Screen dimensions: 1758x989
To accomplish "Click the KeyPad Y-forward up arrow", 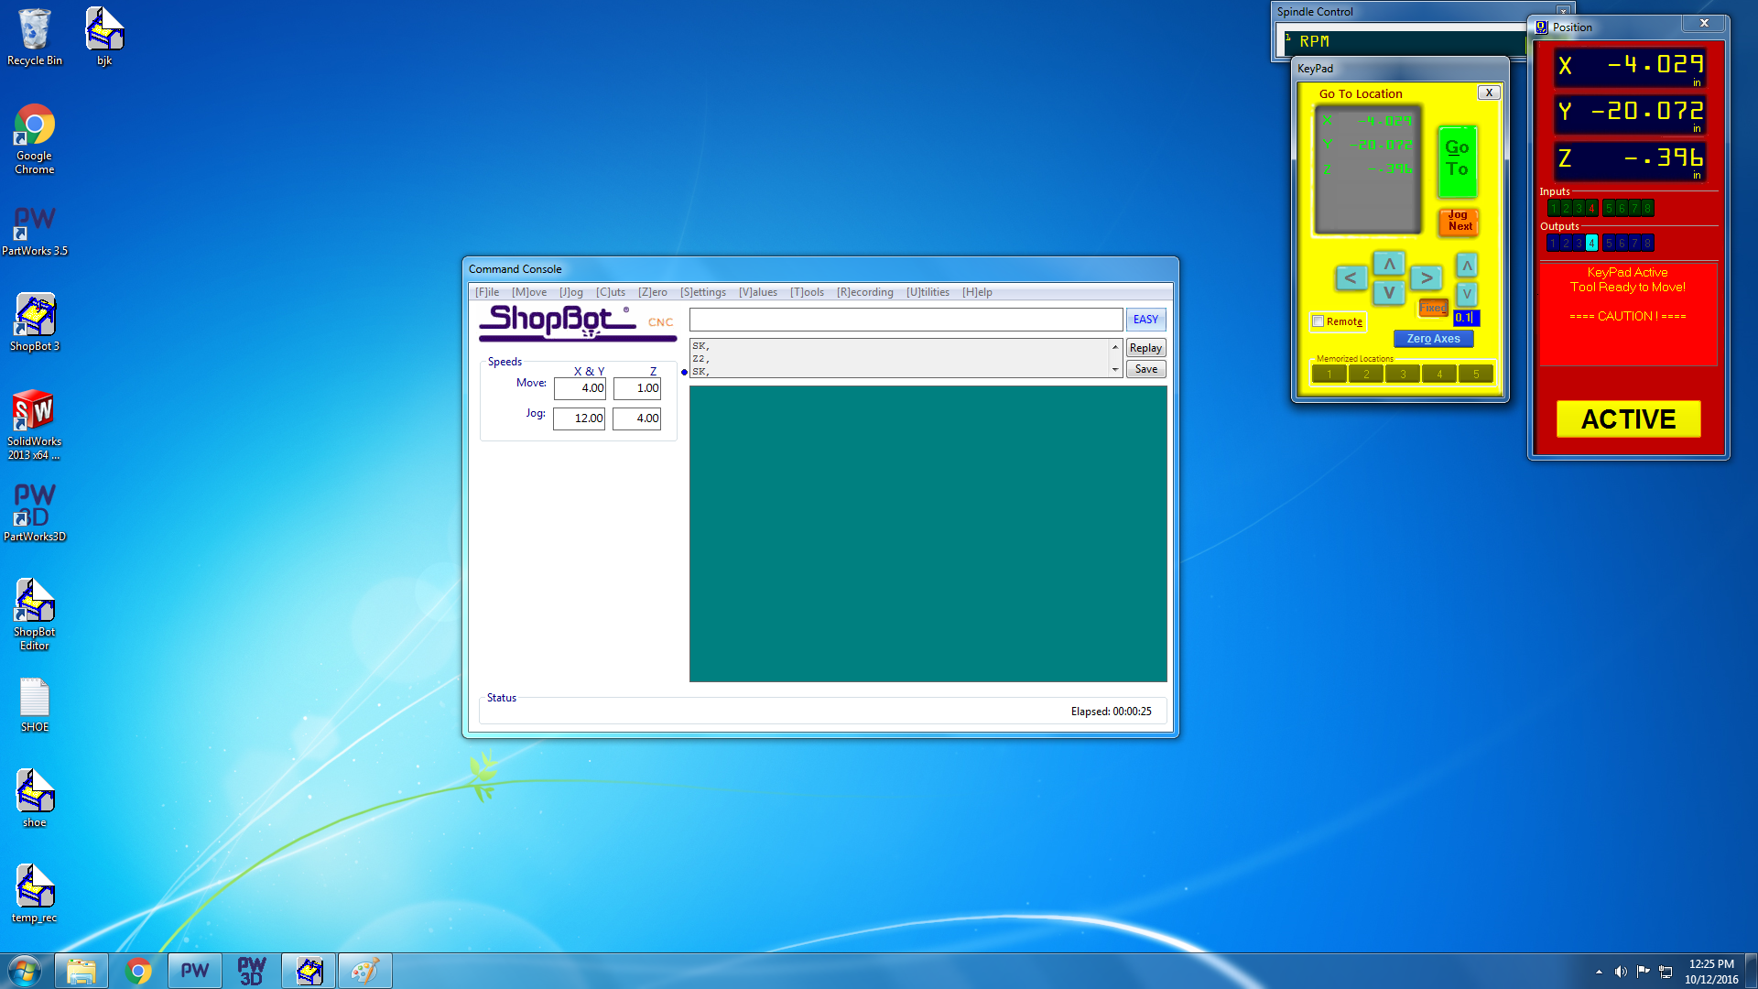I will coord(1389,264).
